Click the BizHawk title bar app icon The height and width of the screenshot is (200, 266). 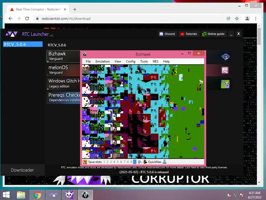[84, 54]
